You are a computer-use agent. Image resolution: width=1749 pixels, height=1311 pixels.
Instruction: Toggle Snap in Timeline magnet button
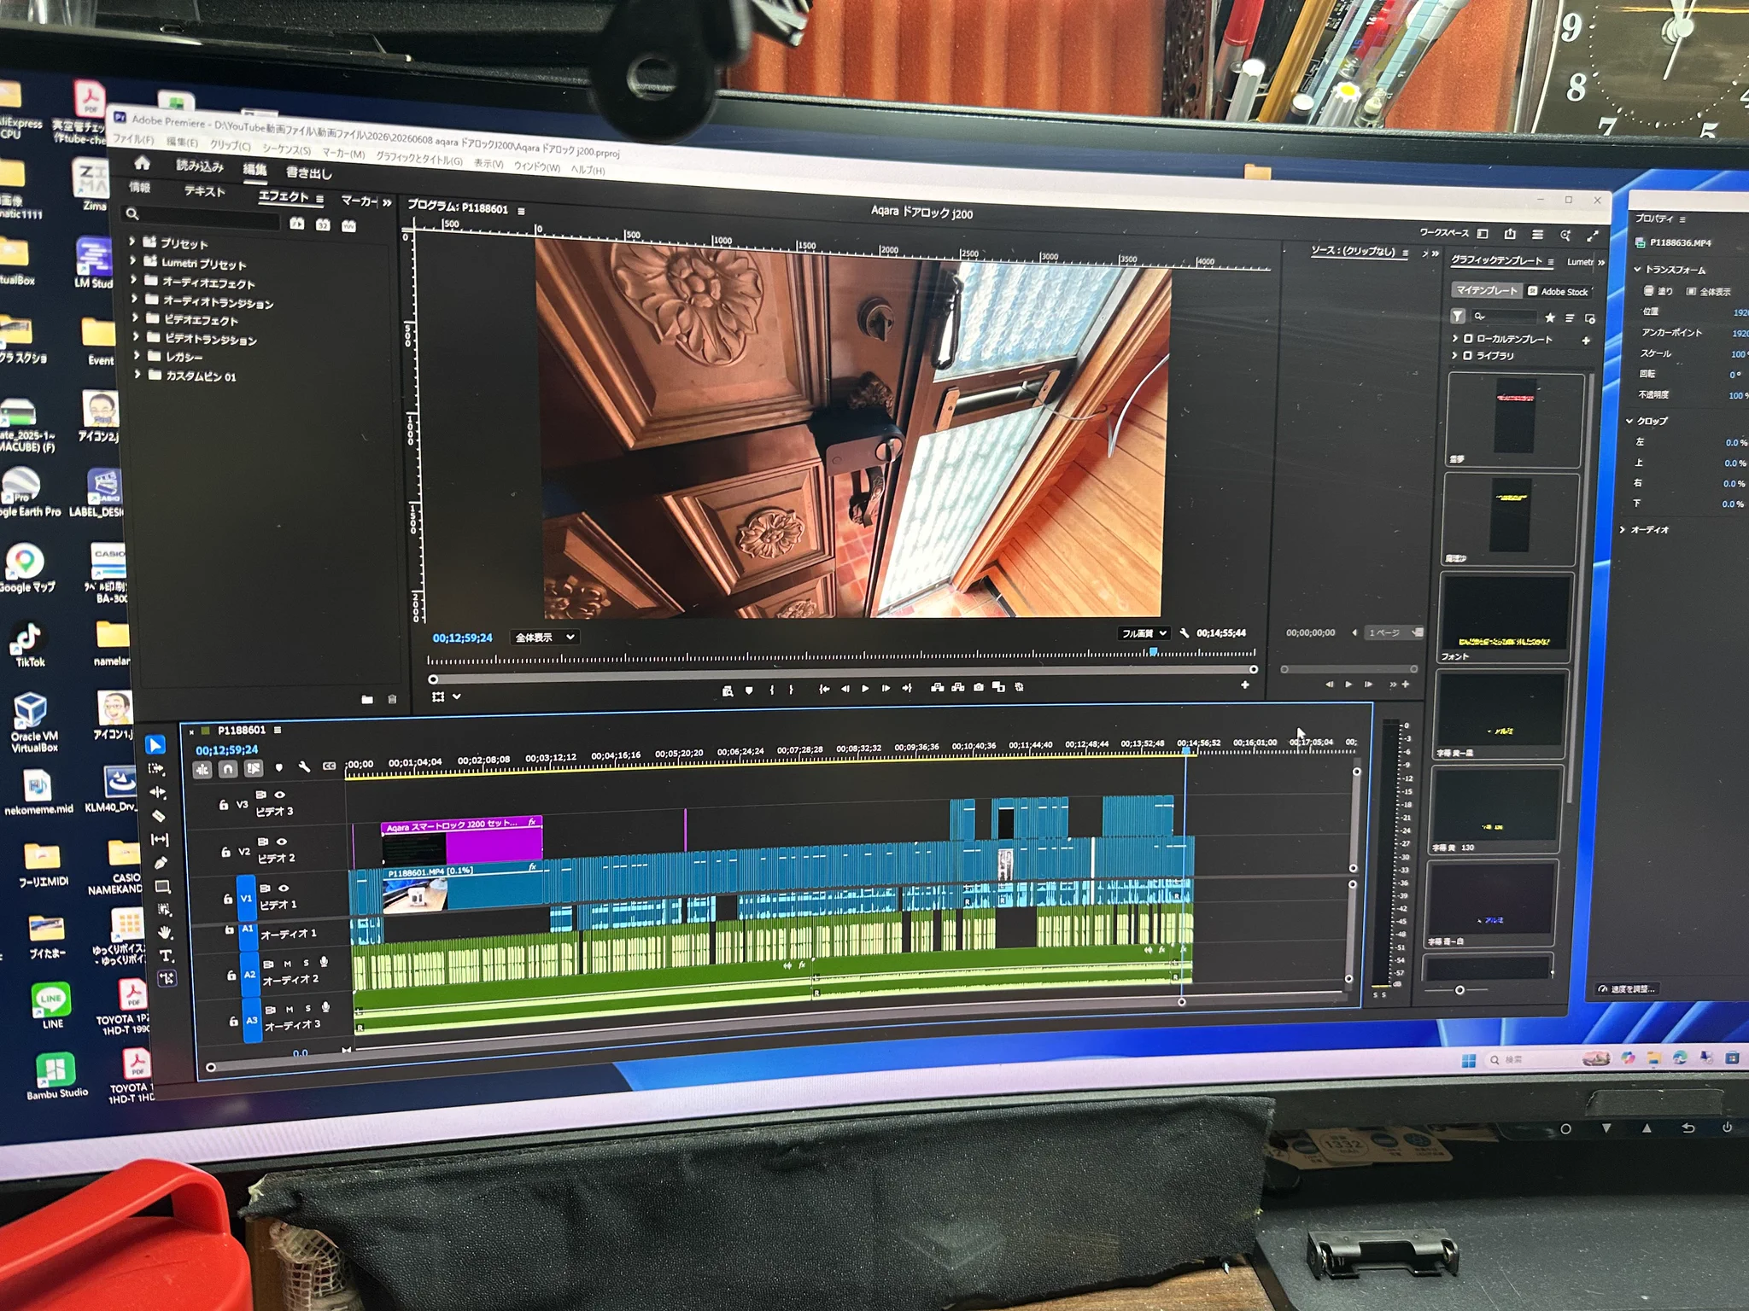(227, 769)
